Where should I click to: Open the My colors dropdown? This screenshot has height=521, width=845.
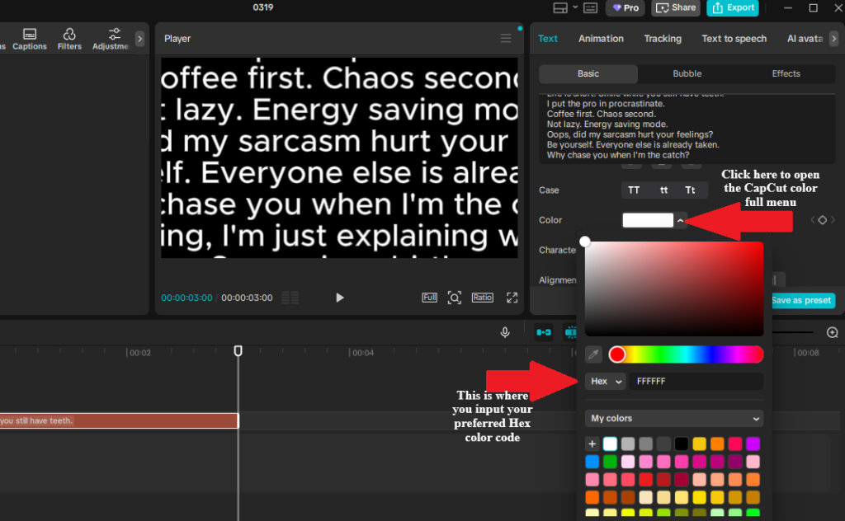coord(673,419)
